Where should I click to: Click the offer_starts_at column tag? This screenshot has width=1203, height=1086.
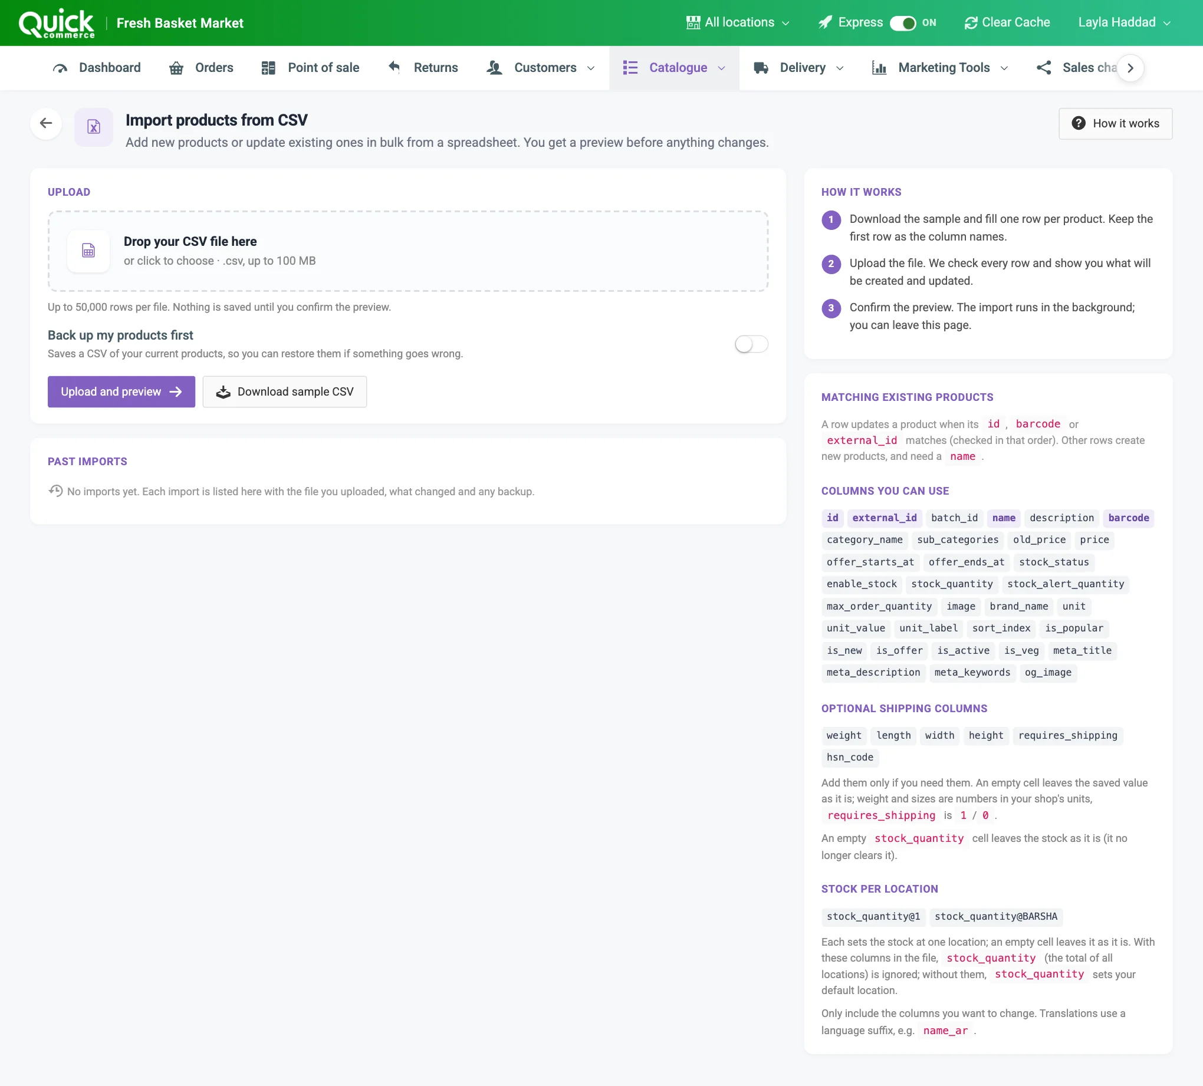[870, 562]
